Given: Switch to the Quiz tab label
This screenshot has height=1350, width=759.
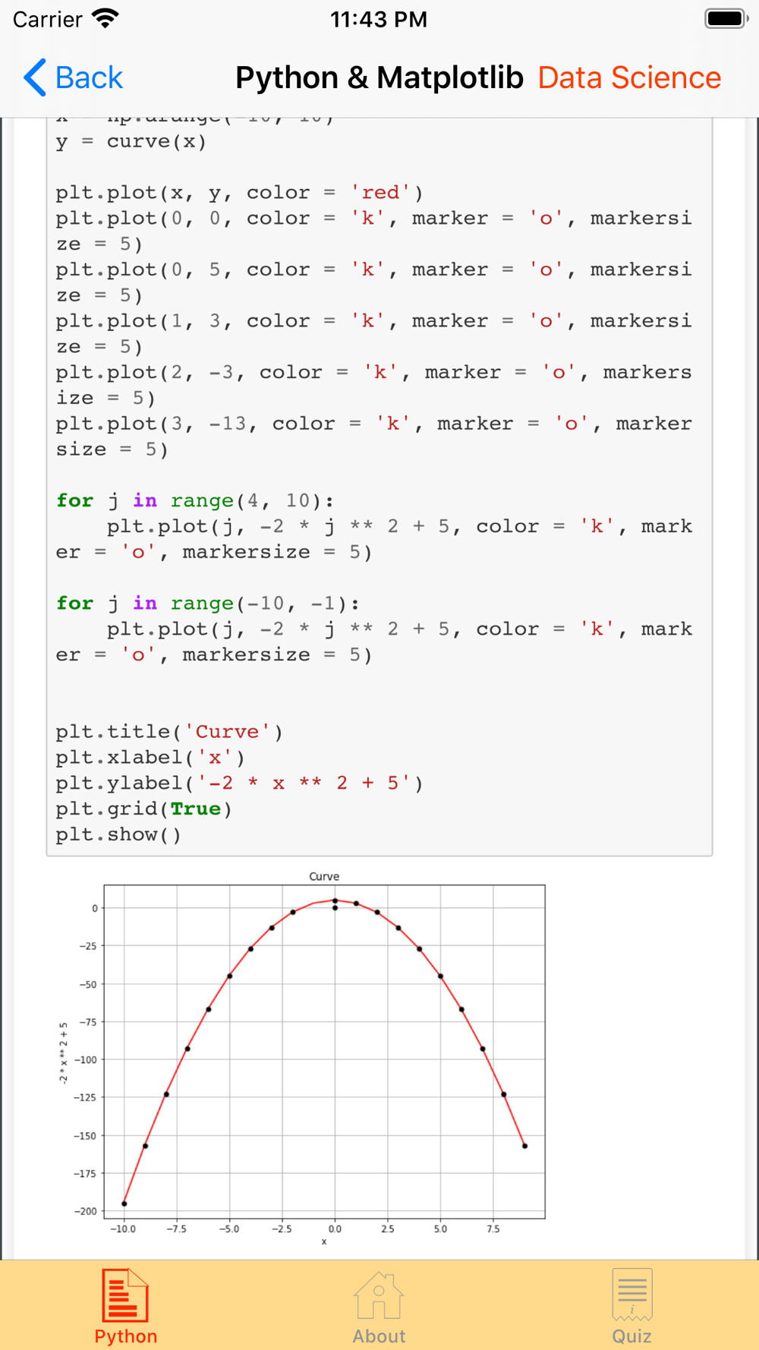Looking at the screenshot, I should coord(632,1336).
